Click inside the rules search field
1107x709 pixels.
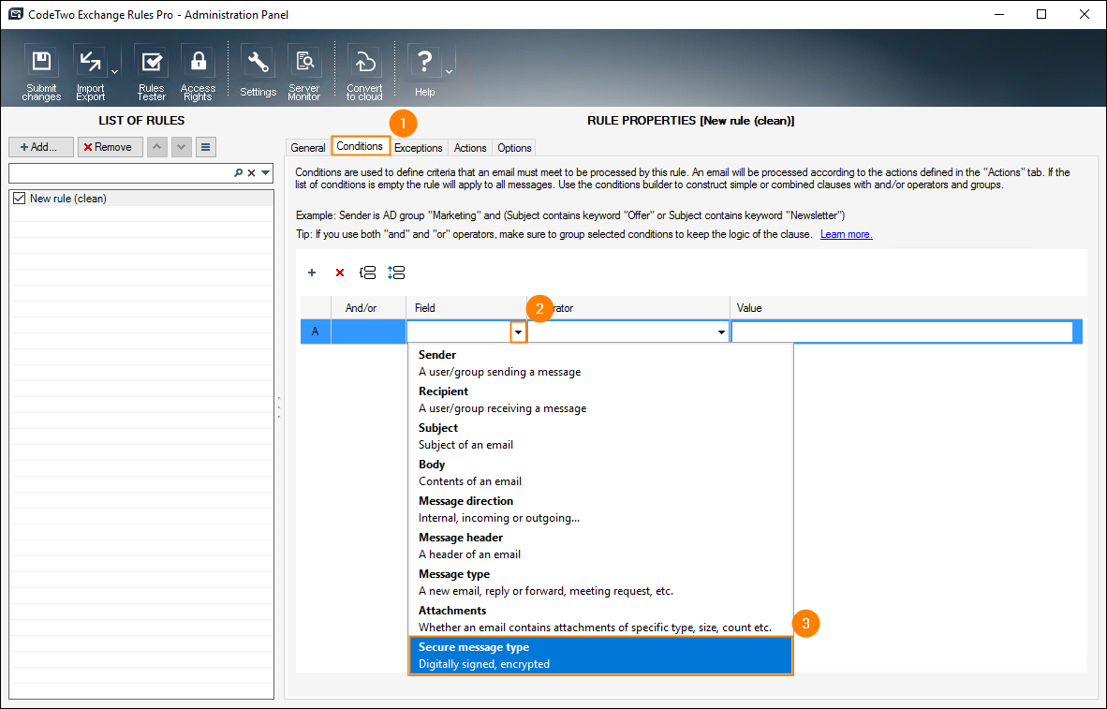coord(122,173)
